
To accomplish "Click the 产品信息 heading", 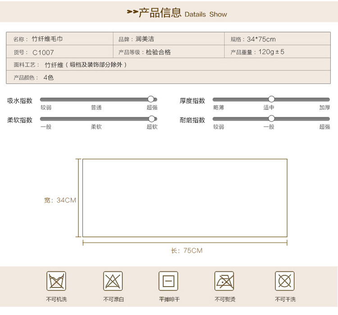I will point(160,13).
